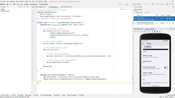
Task: Click the Search Everywhere magnifier icon
Action: point(173,4)
